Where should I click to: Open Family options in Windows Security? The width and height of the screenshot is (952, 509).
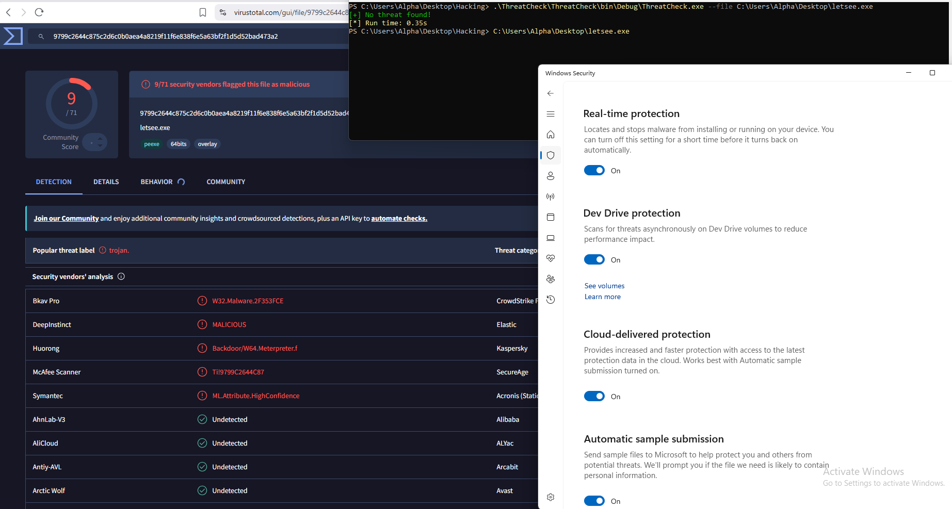(551, 279)
